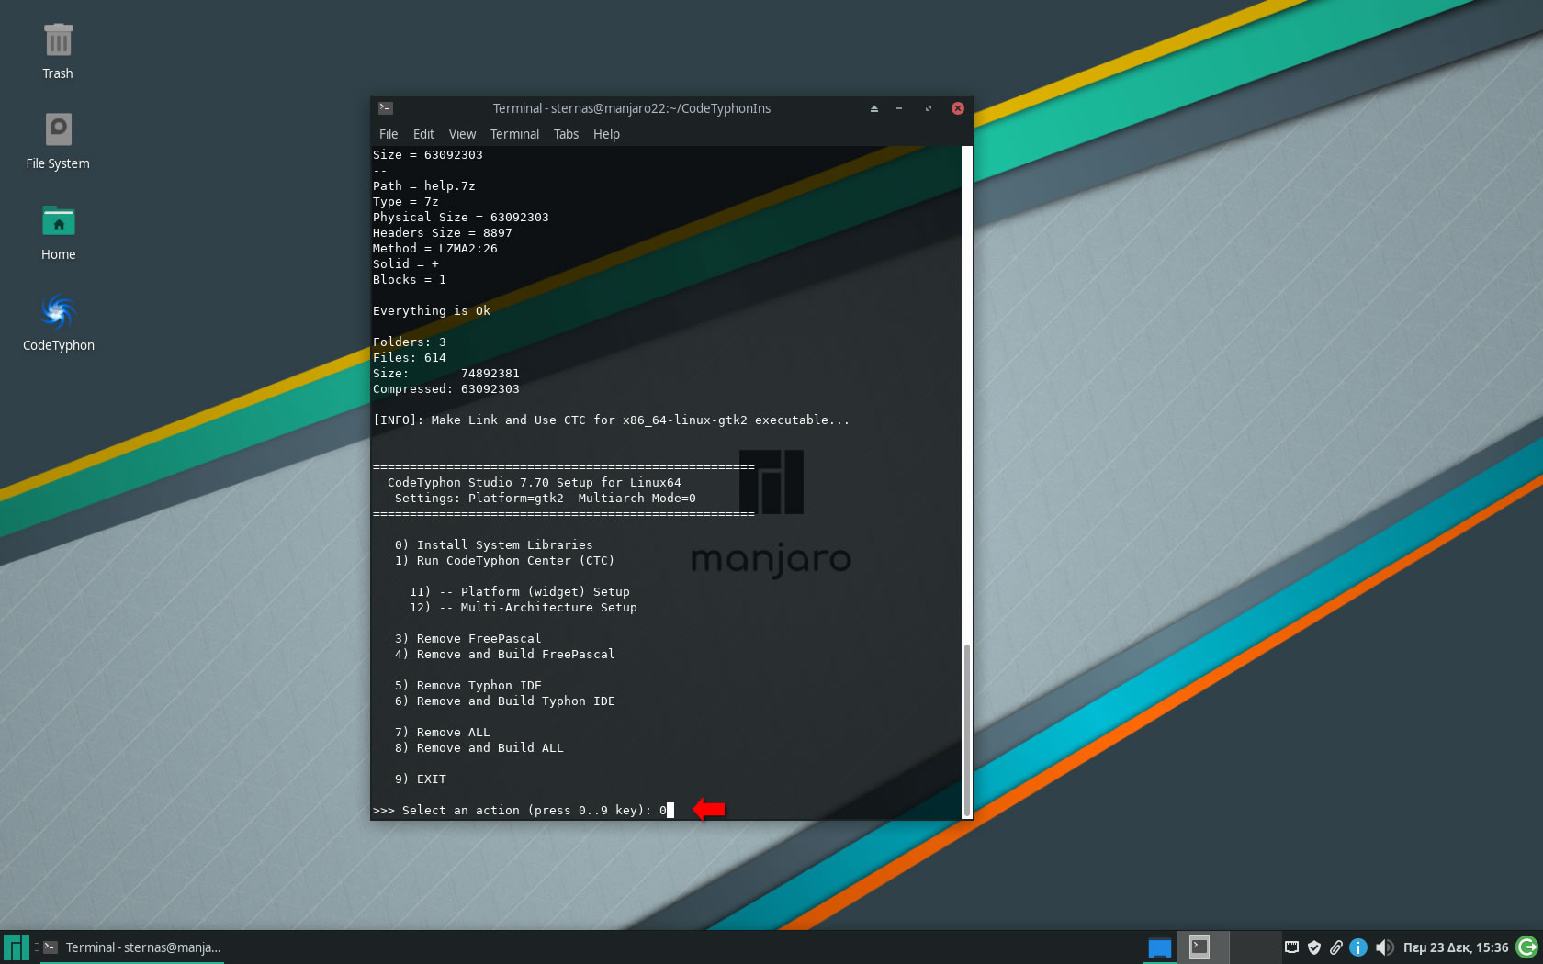Open the Home folder desktop icon

click(x=58, y=232)
